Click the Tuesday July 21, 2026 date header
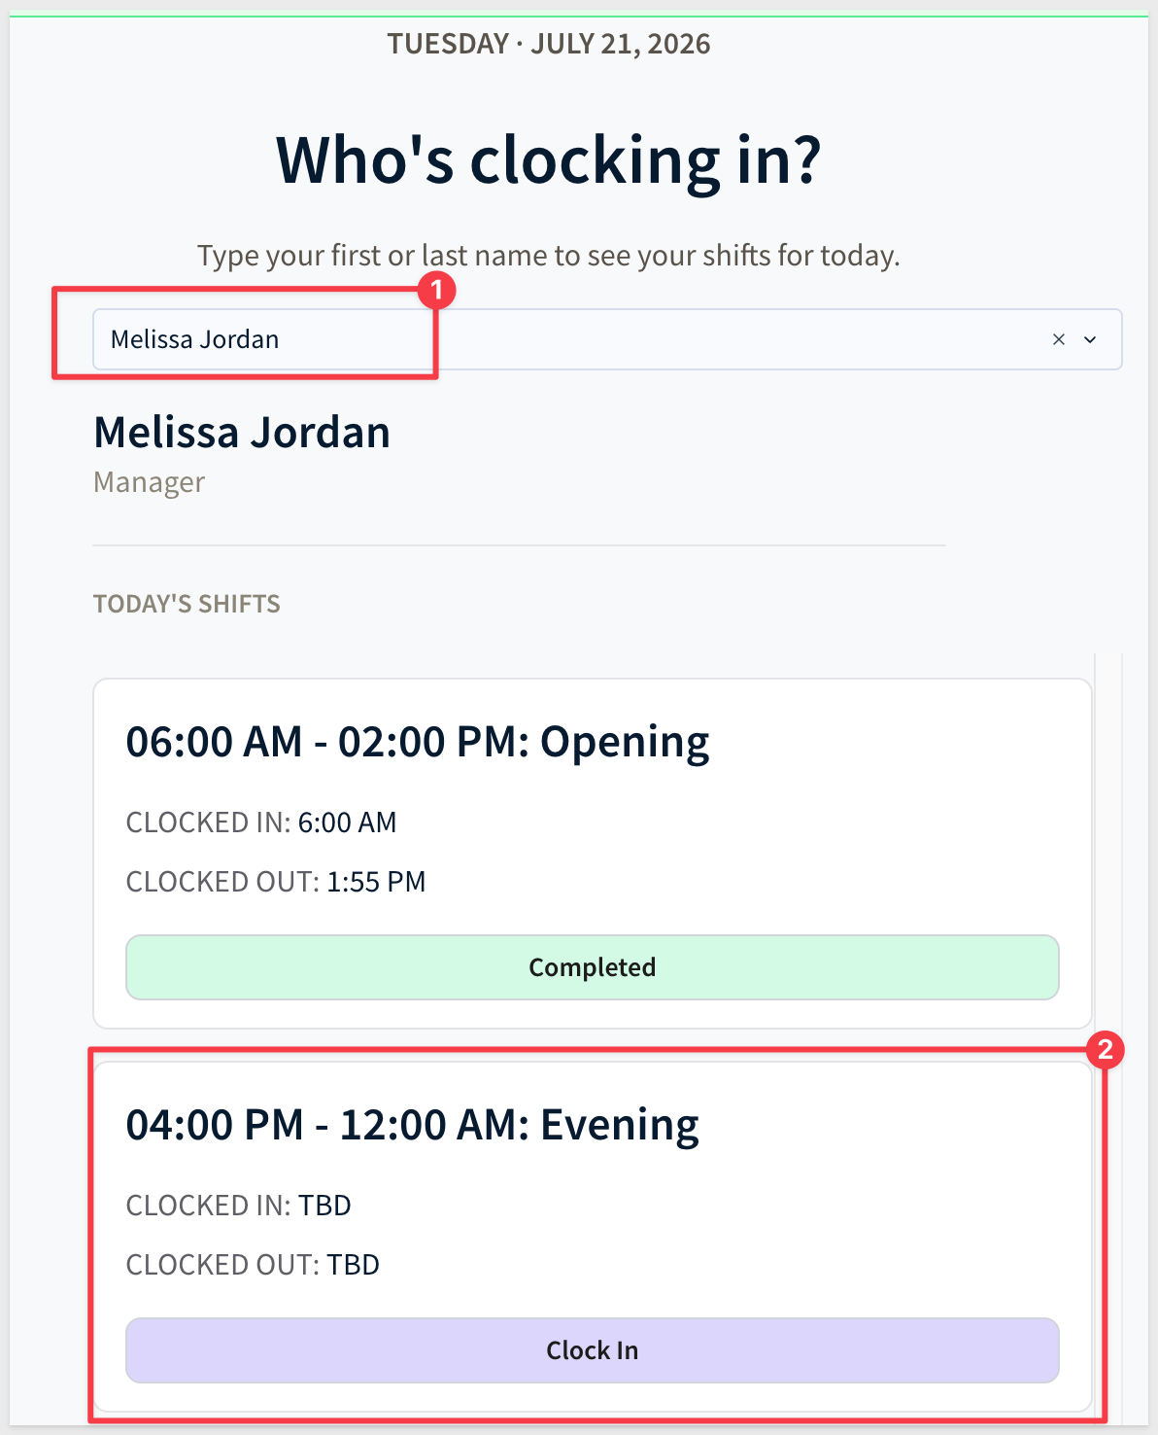This screenshot has width=1158, height=1435. (x=549, y=44)
